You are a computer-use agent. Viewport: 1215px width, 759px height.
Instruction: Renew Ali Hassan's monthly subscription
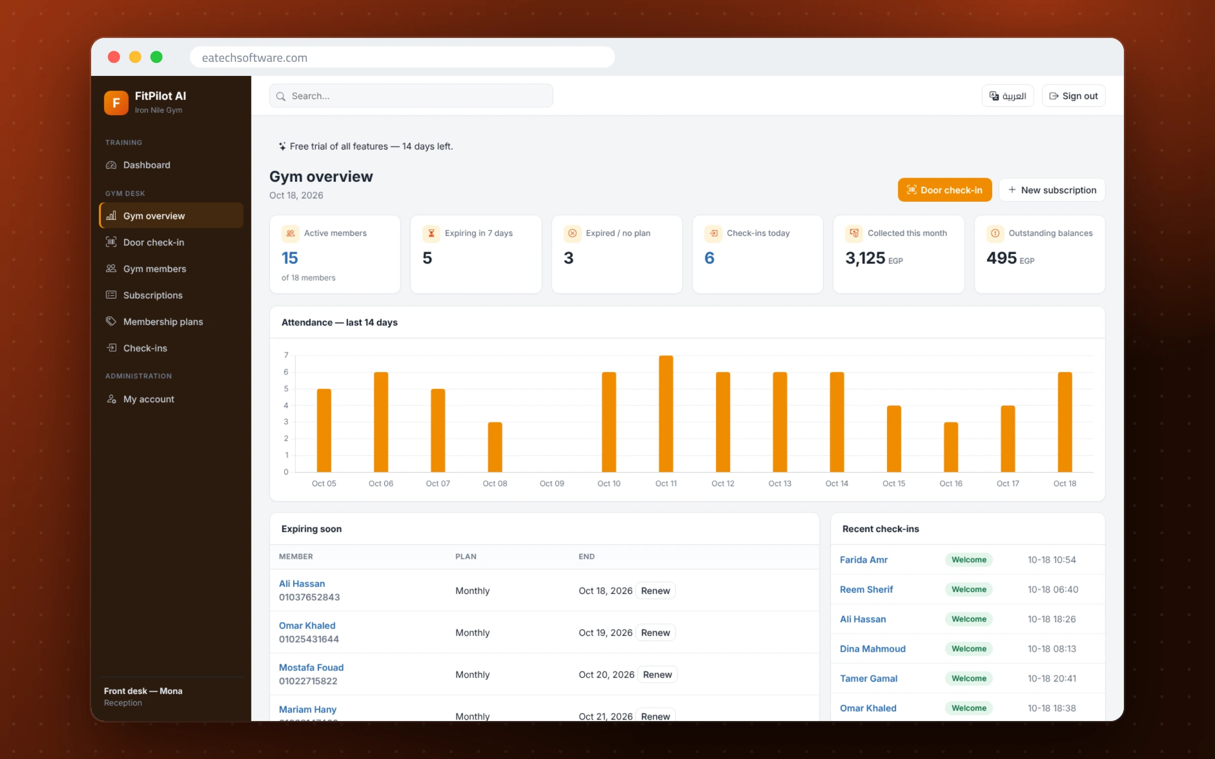(655, 591)
